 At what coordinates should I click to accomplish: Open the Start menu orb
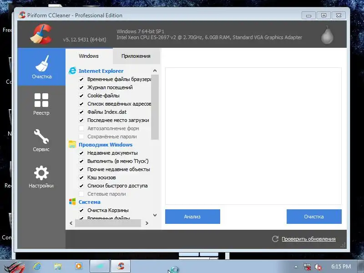click(15, 267)
